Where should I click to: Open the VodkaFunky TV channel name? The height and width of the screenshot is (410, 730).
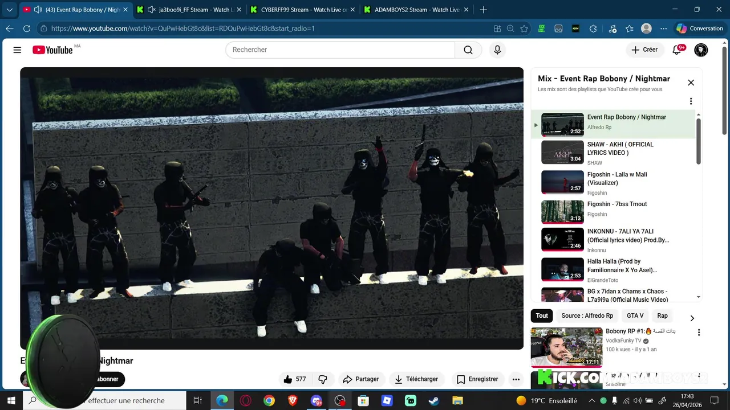(623, 341)
